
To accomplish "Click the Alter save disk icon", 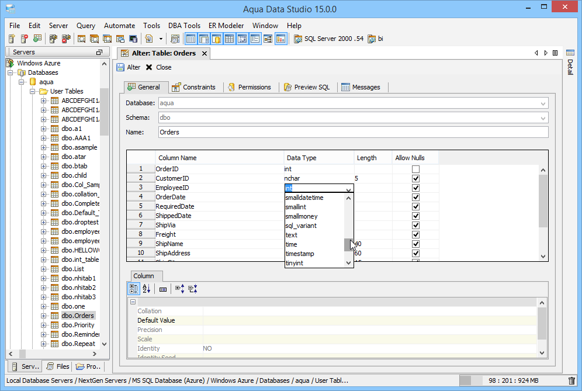I will tap(120, 67).
